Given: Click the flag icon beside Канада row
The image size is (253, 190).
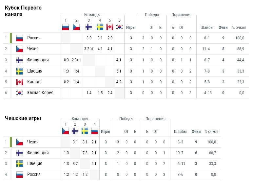Looking at the screenshot, I should [x=20, y=82].
